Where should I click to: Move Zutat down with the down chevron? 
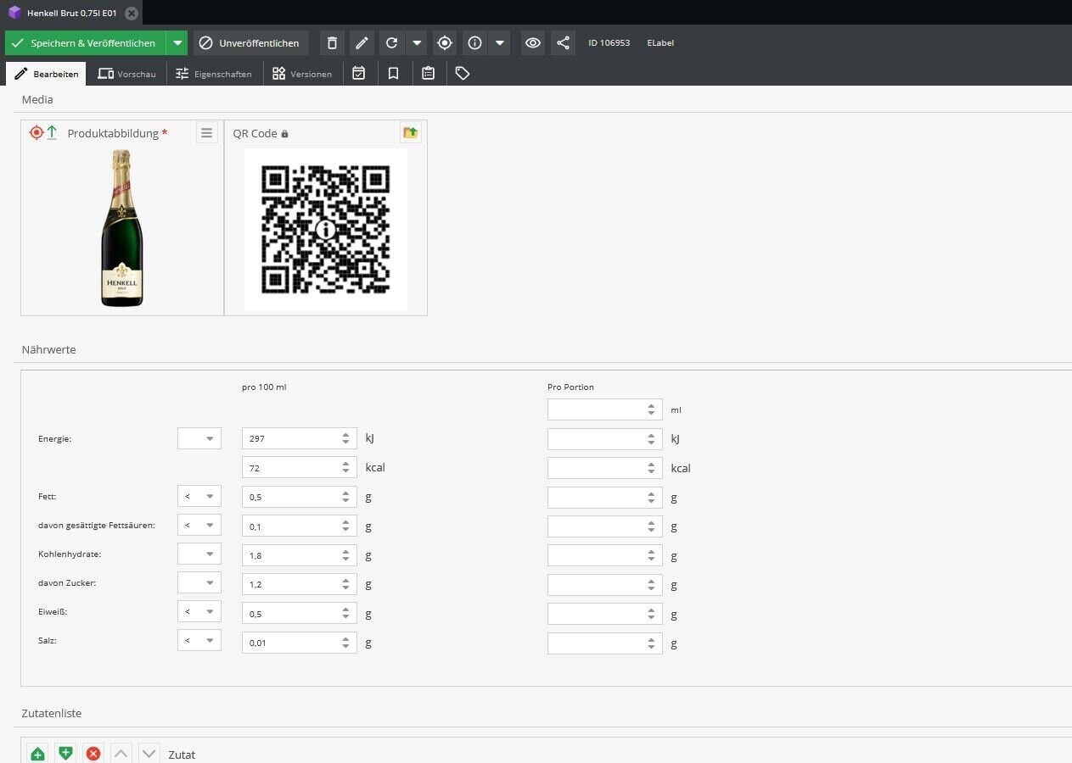[x=149, y=754]
